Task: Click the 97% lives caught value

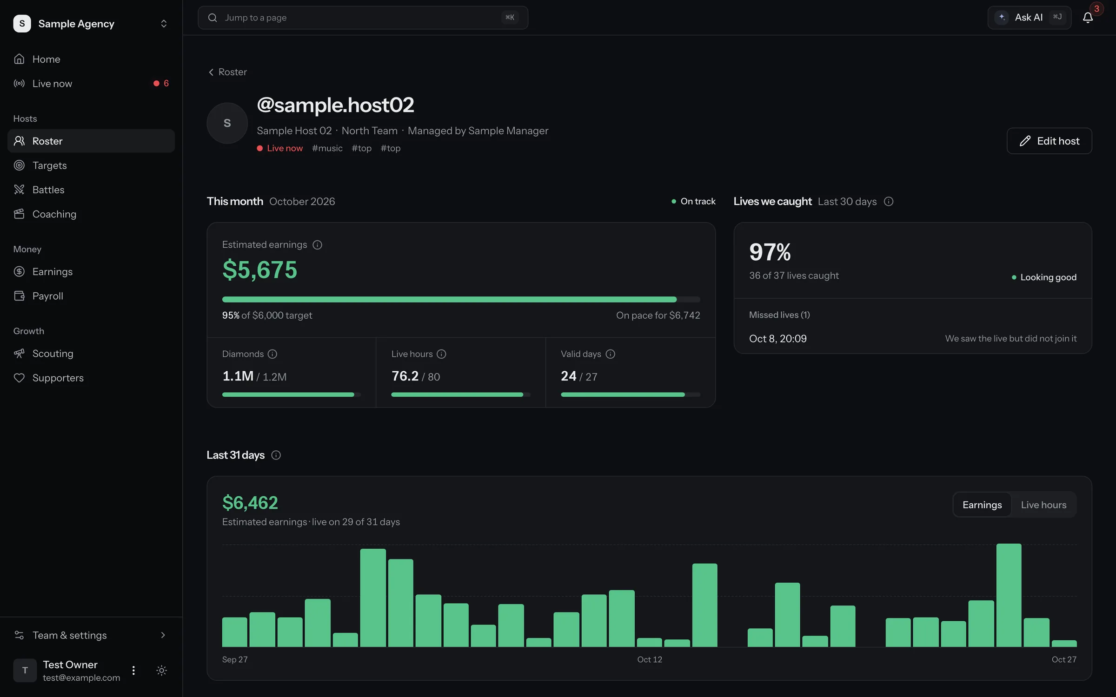Action: click(770, 252)
